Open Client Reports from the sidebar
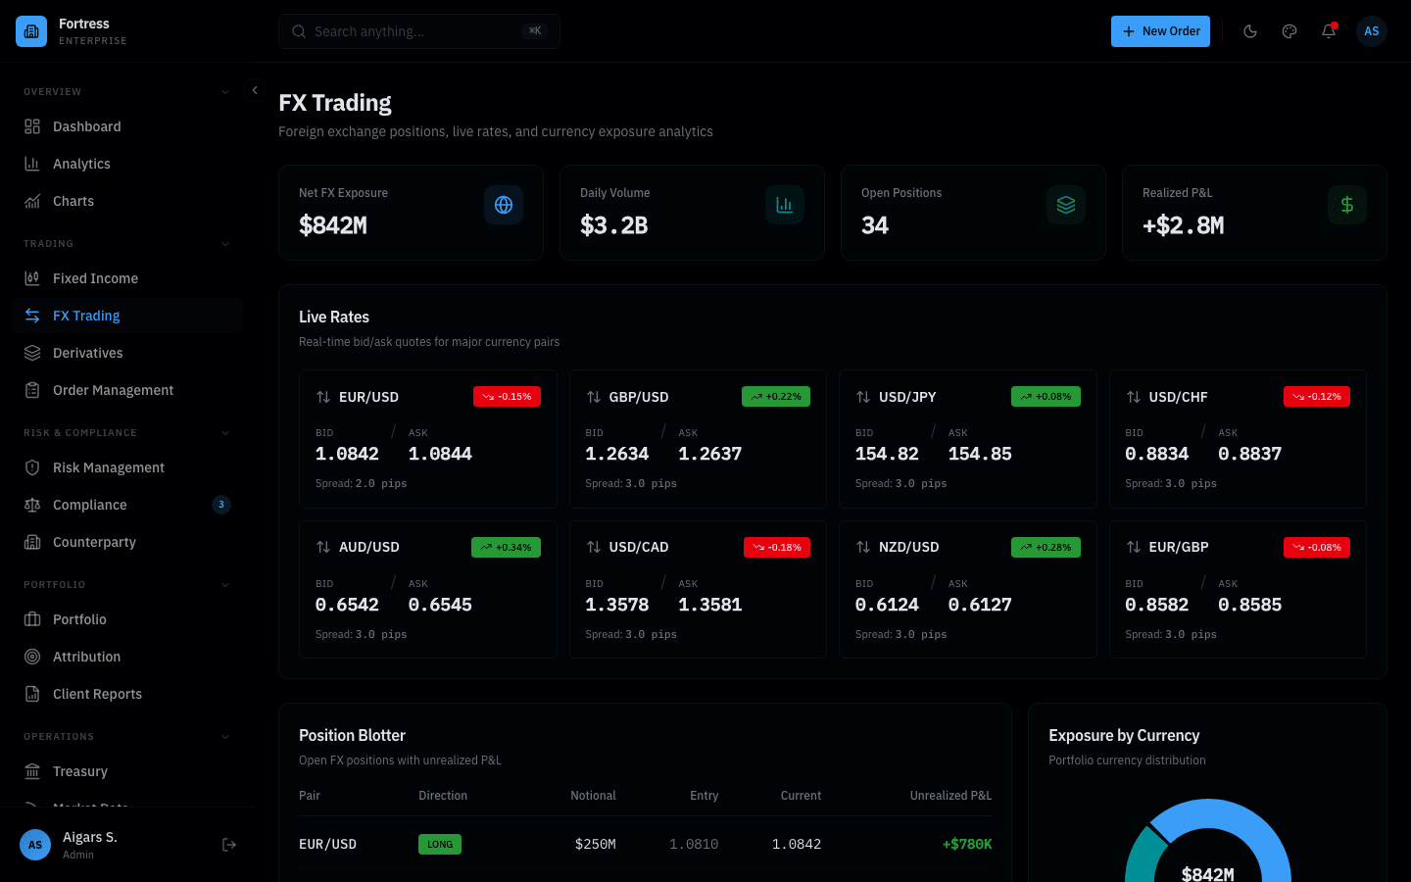1411x882 pixels. tap(99, 694)
